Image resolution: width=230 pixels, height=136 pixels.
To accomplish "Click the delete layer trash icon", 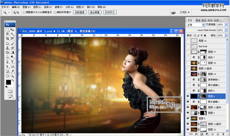I will pyautogui.click(x=223, y=134).
